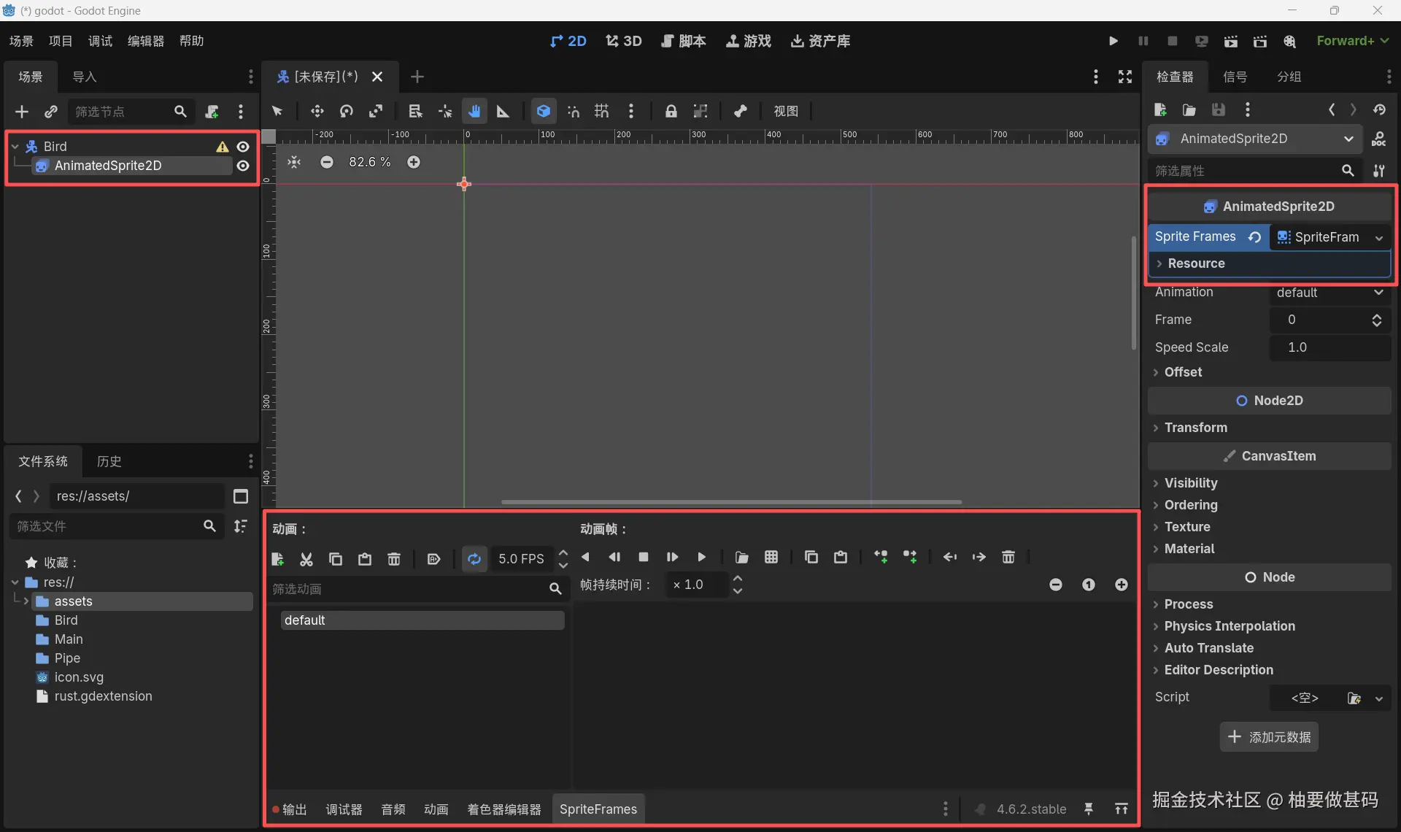
Task: Open the 项目 menu
Action: click(61, 40)
